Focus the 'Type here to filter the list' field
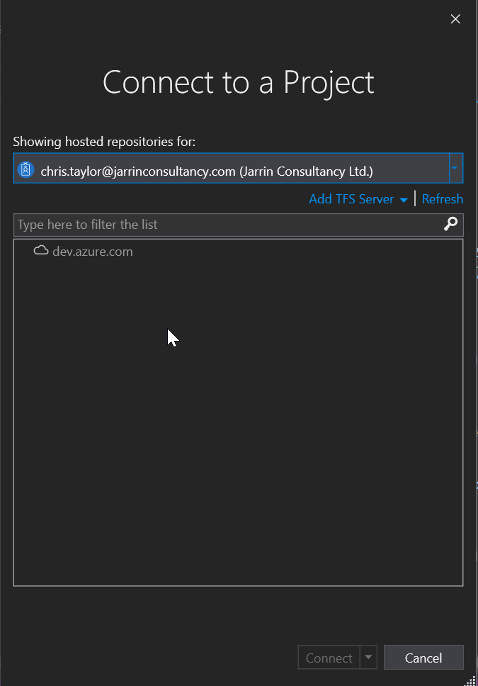This screenshot has height=686, width=478. coord(227,225)
